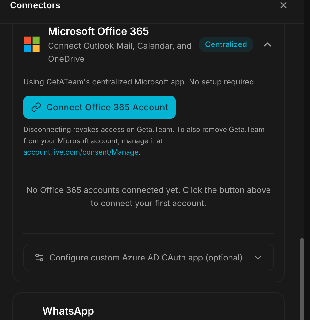Click the chain link icon in Connect button
The height and width of the screenshot is (320, 310).
point(36,107)
